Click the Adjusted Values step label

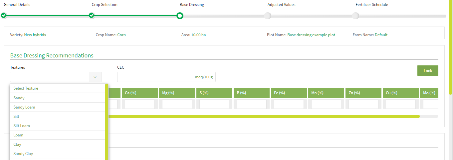[282, 5]
